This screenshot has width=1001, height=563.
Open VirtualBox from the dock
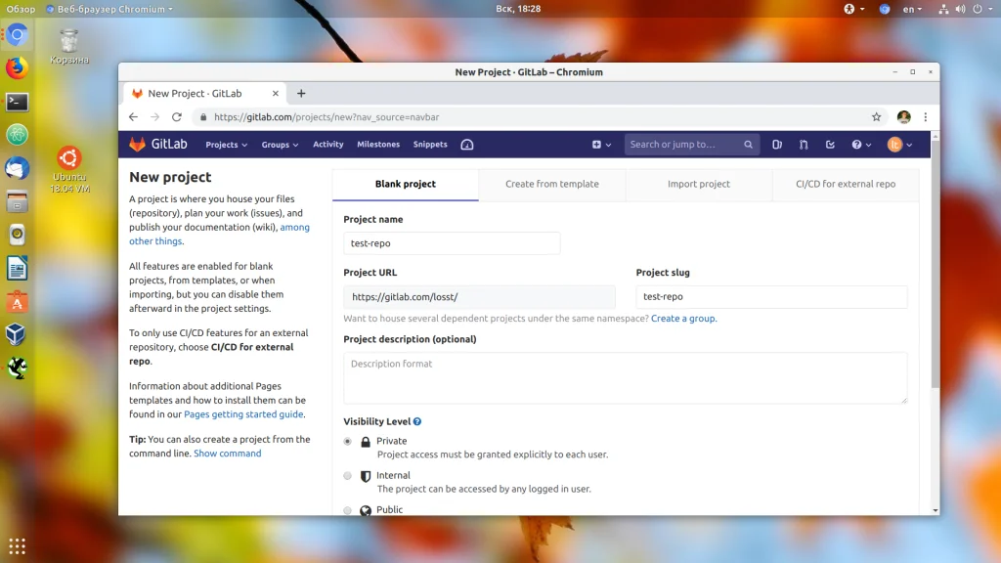(18, 334)
